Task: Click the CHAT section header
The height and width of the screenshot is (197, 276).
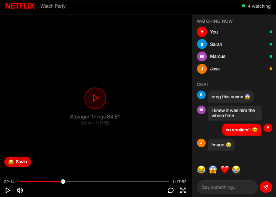Action: (x=203, y=84)
